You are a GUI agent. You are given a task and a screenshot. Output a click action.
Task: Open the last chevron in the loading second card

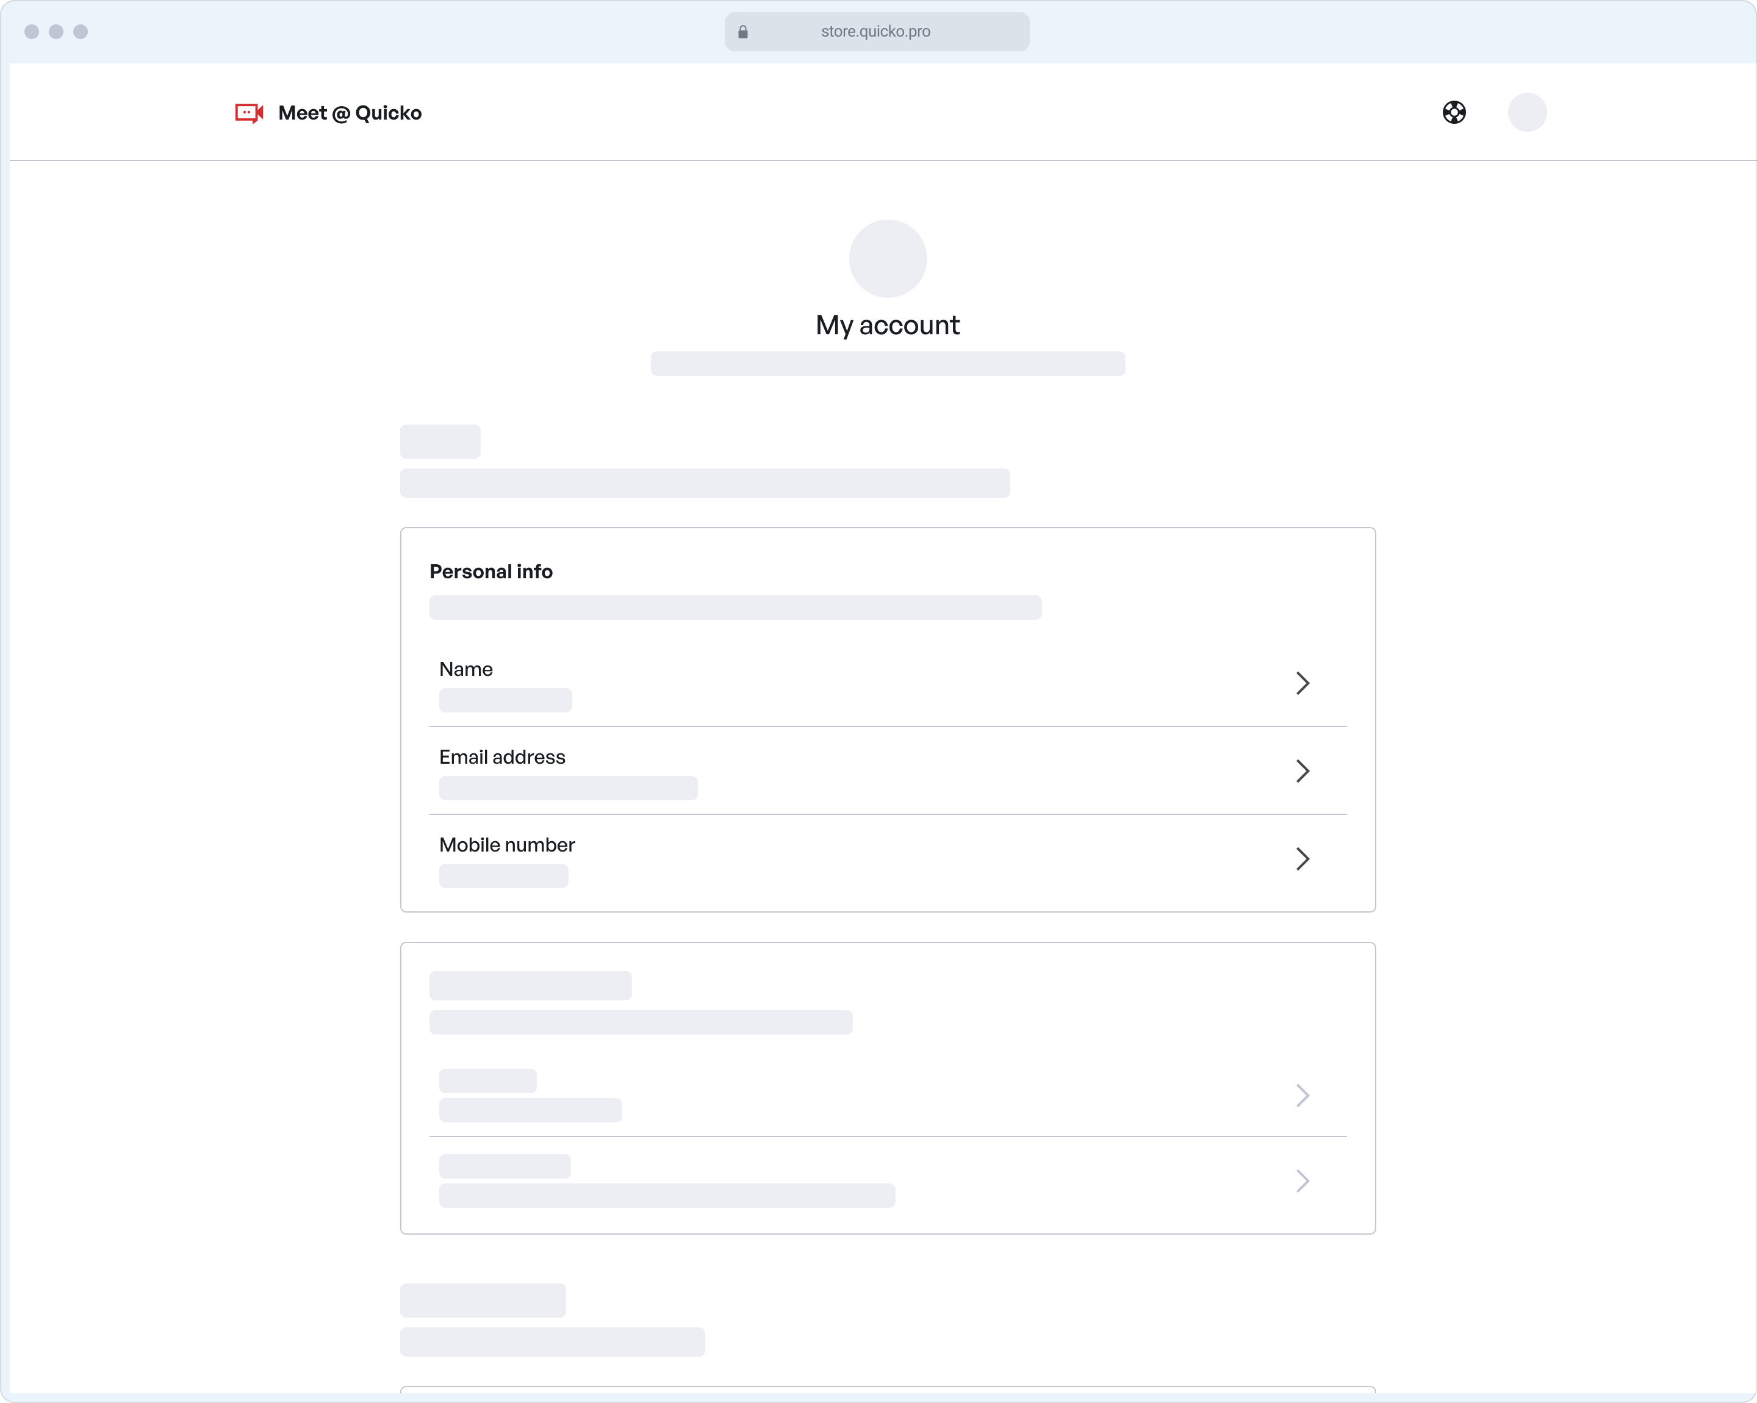pos(1302,1180)
